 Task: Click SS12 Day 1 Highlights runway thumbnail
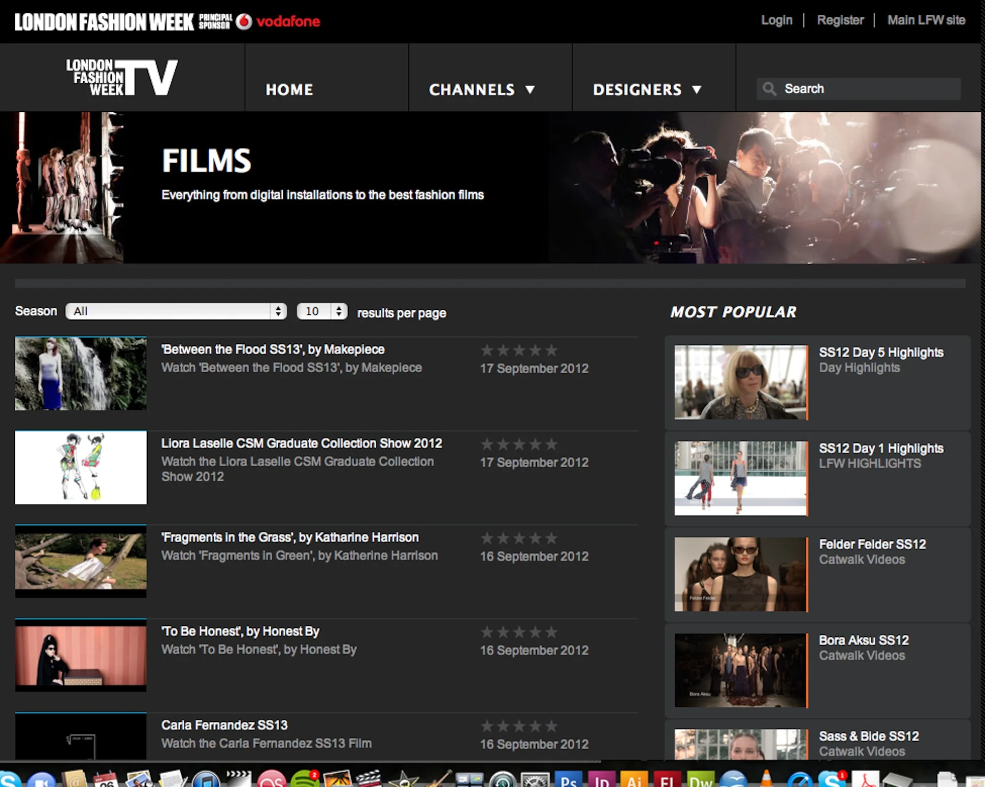(741, 478)
